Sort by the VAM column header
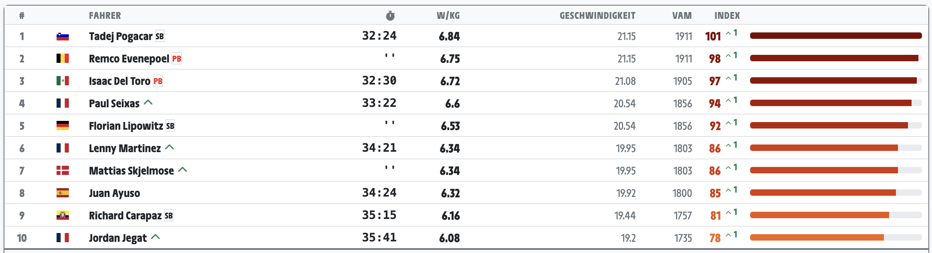This screenshot has height=253, width=932. pos(682,16)
